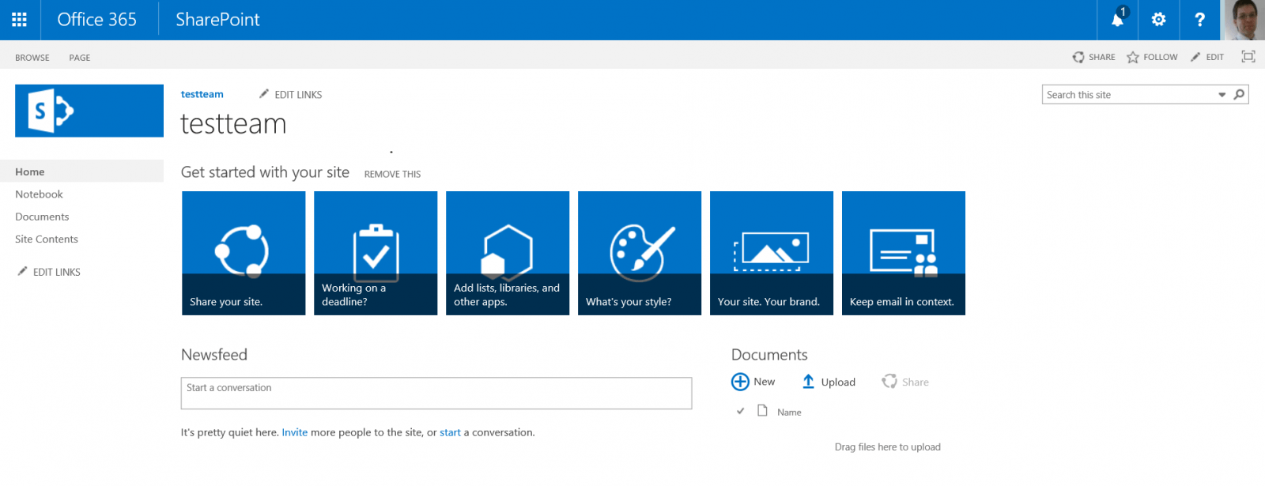
Task: Toggle the select-all checkmark in Documents
Action: click(740, 411)
